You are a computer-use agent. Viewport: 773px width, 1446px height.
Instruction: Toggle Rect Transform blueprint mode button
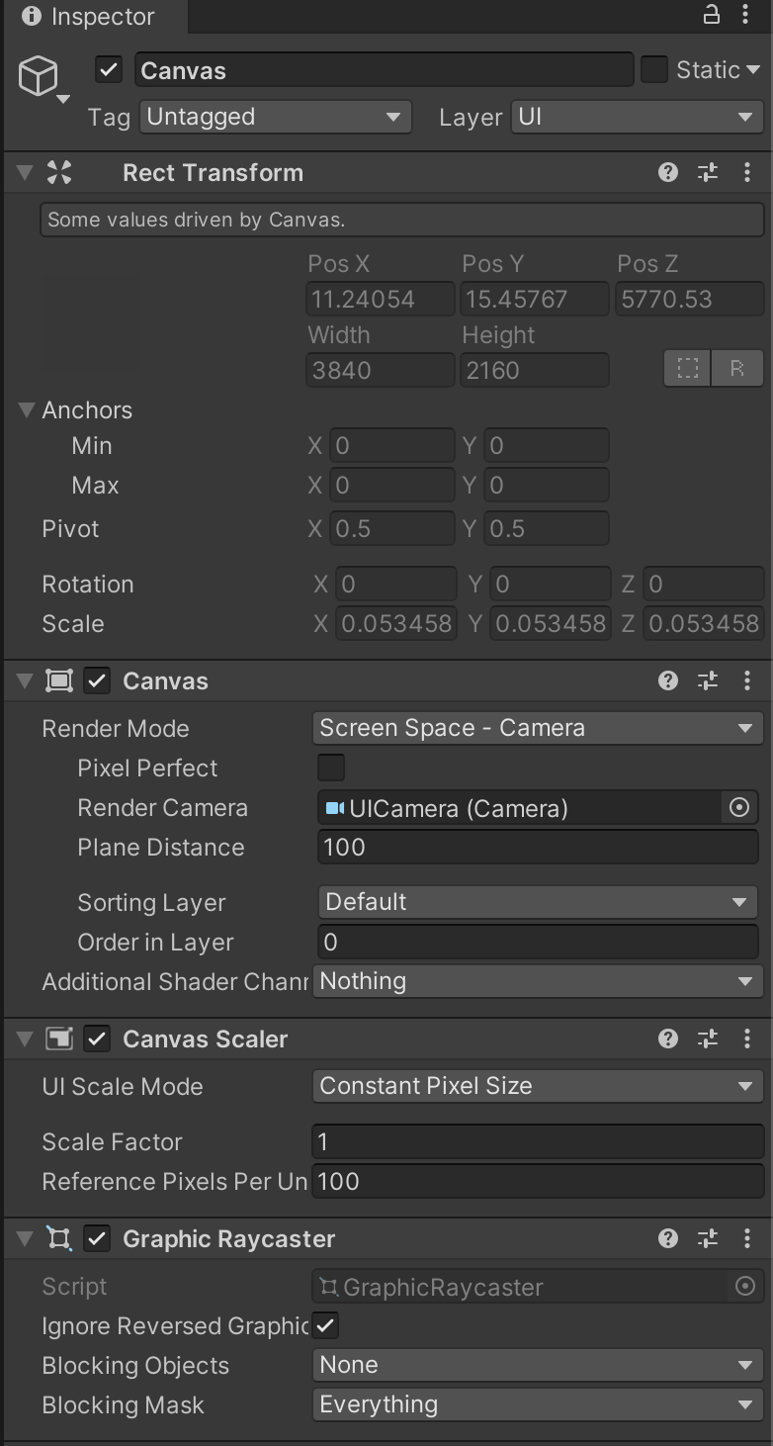point(688,369)
